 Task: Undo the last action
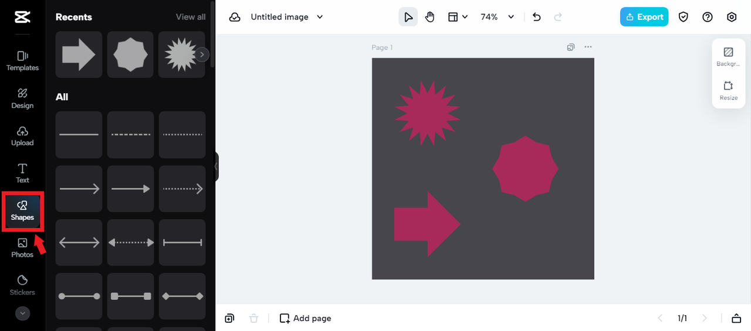(536, 17)
